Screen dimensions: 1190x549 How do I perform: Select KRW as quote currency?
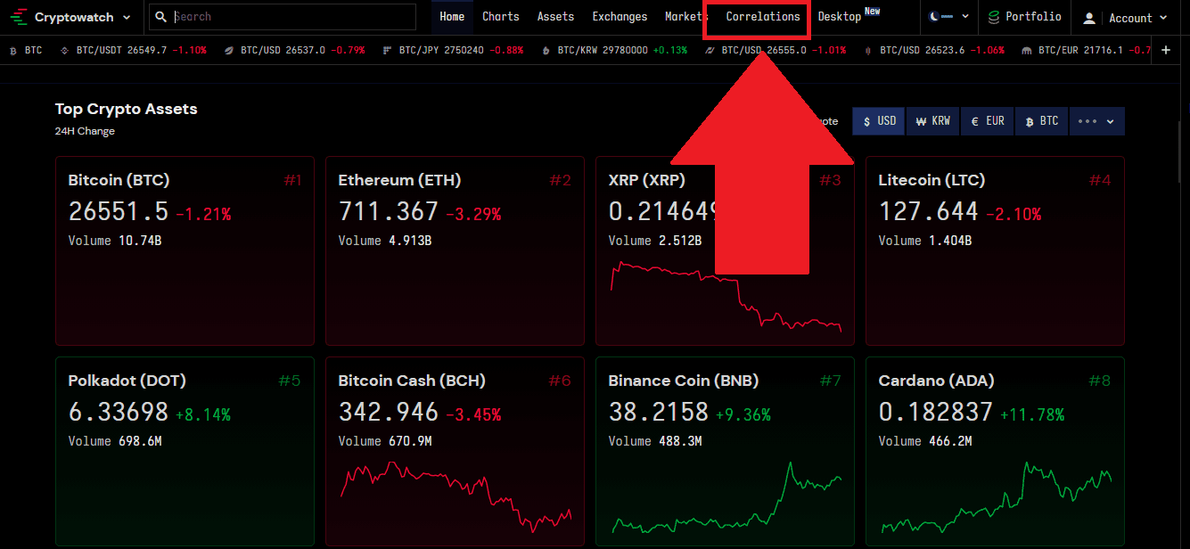click(933, 121)
